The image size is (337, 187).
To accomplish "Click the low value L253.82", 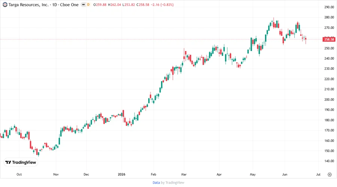I will click(128, 5).
